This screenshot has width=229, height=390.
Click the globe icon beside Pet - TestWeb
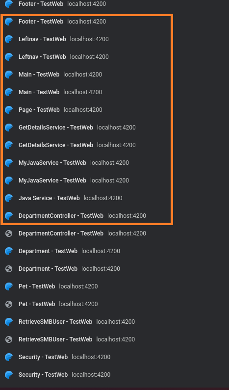pos(9,304)
